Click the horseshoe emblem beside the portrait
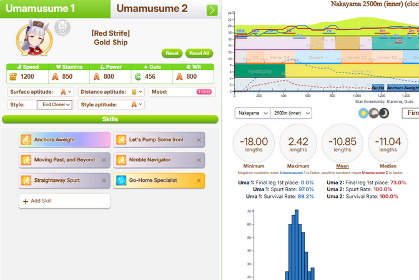 [x=61, y=27]
